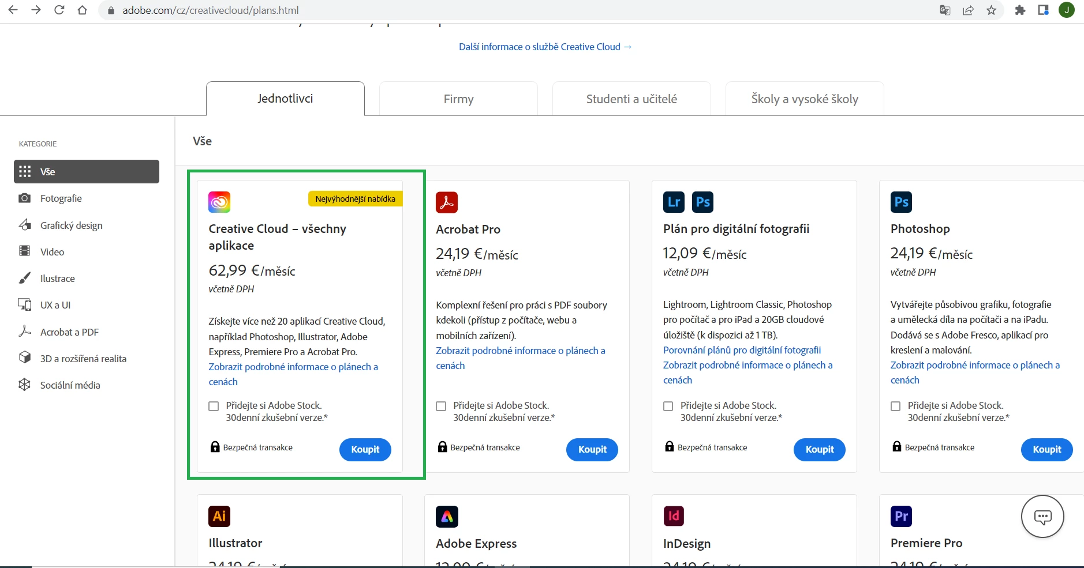Open Porovnání plánů pro digitální fotografii link
The height and width of the screenshot is (568, 1084).
tap(742, 350)
